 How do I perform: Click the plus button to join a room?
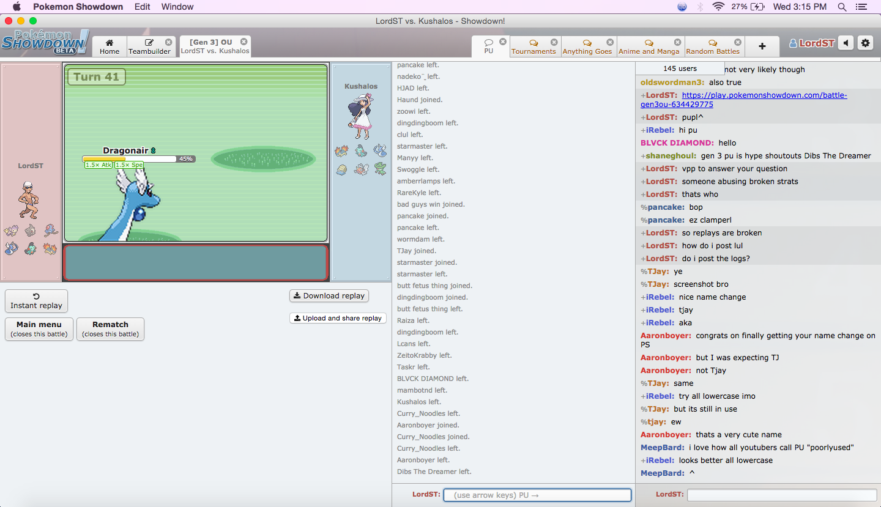(x=762, y=46)
